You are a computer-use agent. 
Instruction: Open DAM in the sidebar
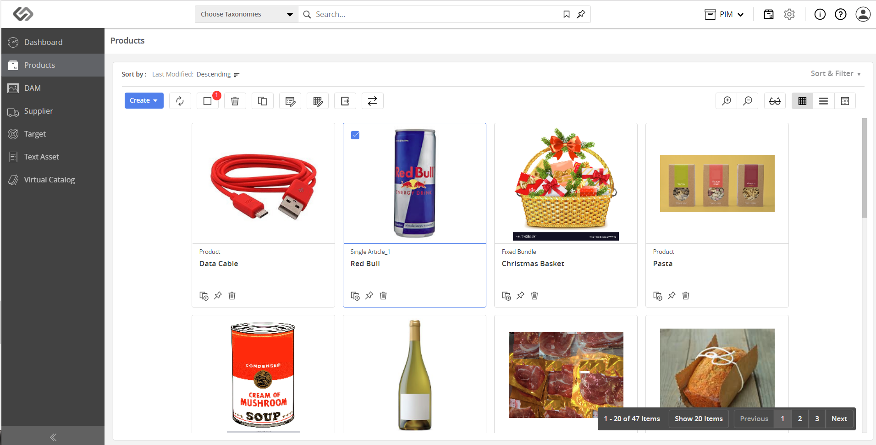[x=53, y=88]
